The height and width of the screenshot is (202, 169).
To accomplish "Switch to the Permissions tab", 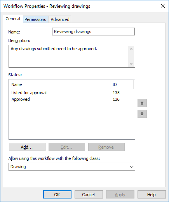I will pyautogui.click(x=35, y=19).
